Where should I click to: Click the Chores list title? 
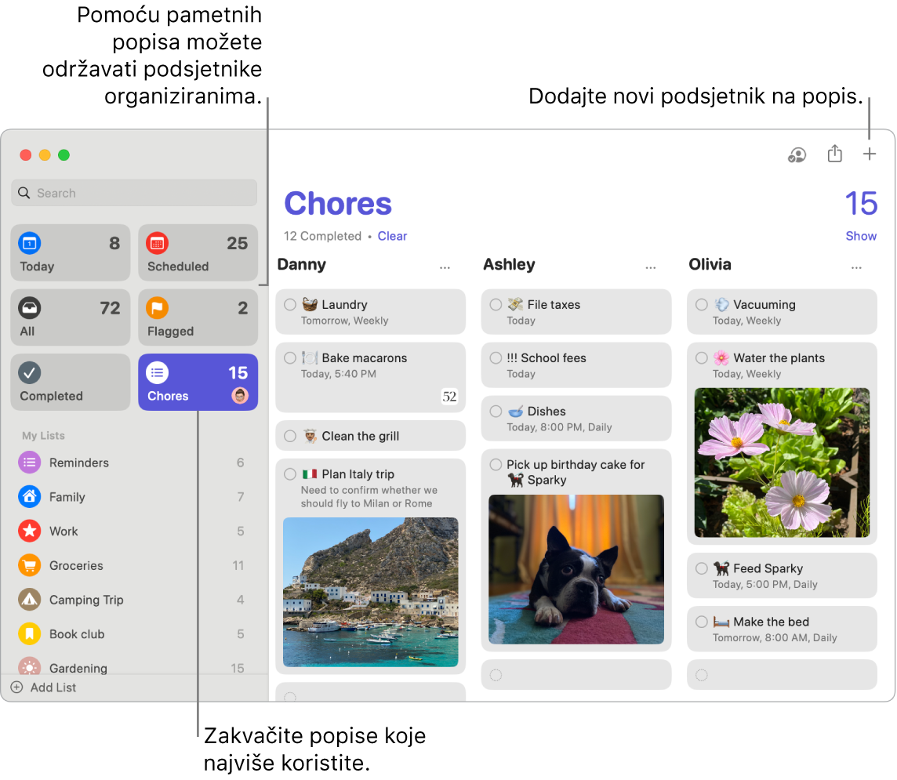[338, 204]
